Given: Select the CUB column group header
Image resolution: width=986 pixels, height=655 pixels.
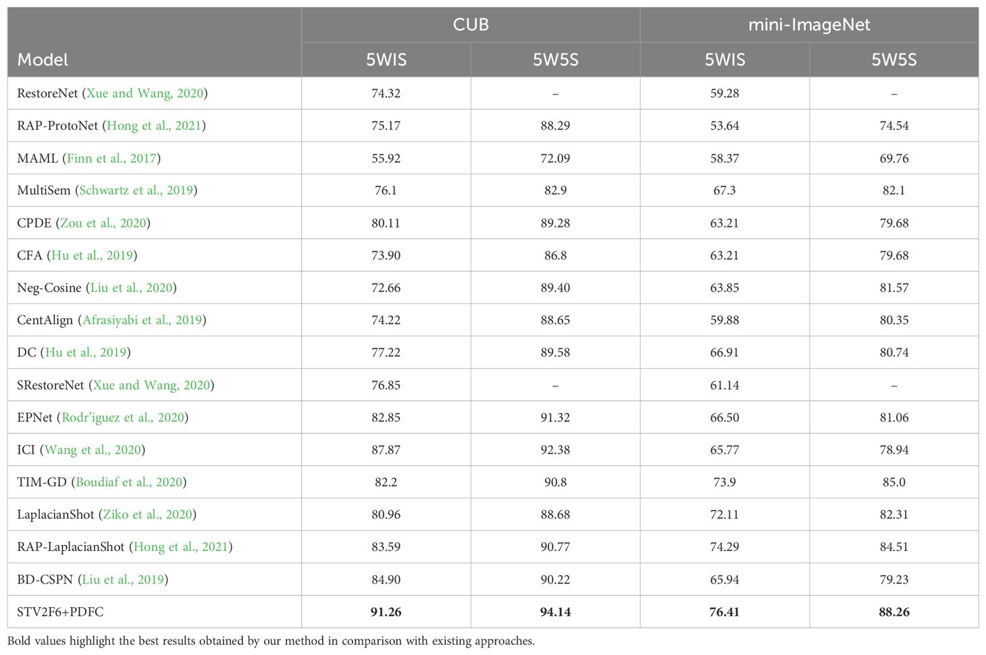Looking at the screenshot, I should coord(471,25).
